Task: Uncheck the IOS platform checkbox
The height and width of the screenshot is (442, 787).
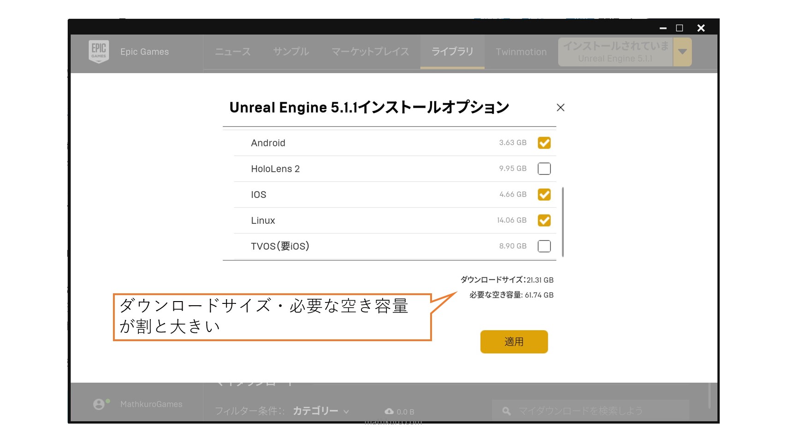Action: 544,194
